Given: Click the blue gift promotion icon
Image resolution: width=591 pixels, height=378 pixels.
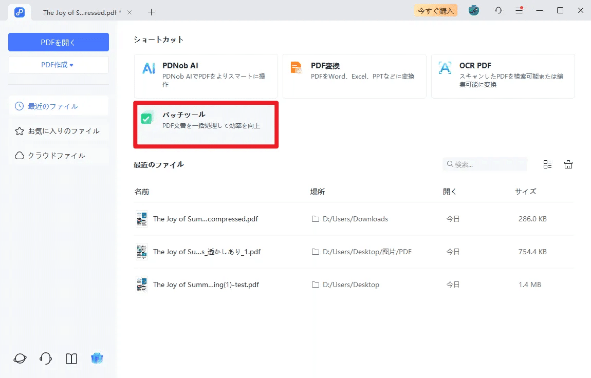Looking at the screenshot, I should click(x=97, y=358).
